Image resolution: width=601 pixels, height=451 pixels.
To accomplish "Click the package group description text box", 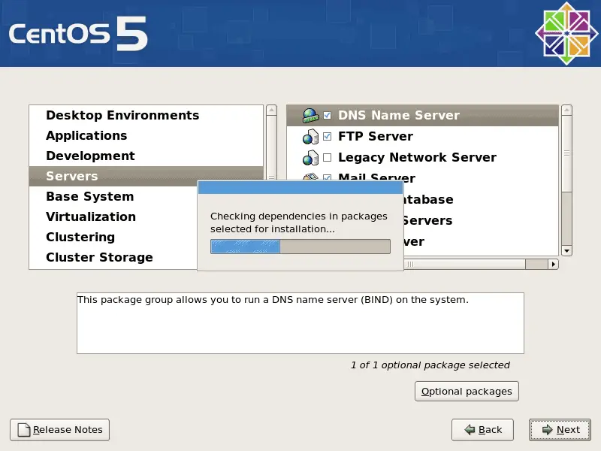I will coord(300,323).
